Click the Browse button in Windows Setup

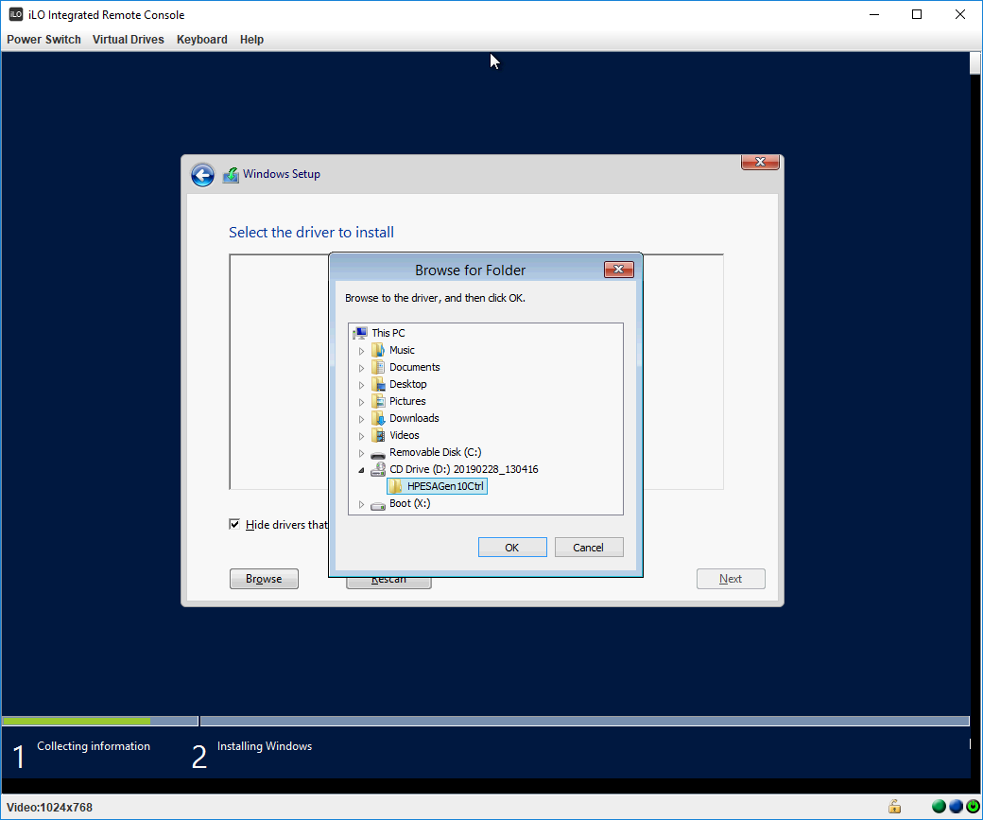264,579
